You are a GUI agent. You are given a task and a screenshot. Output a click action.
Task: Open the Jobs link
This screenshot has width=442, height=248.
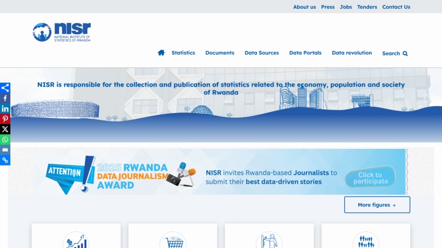(346, 7)
